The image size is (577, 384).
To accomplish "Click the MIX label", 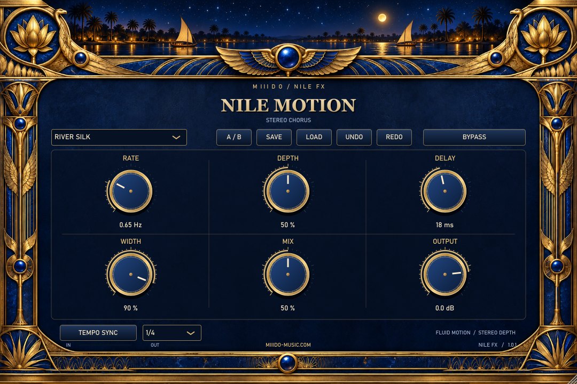I will 288,242.
